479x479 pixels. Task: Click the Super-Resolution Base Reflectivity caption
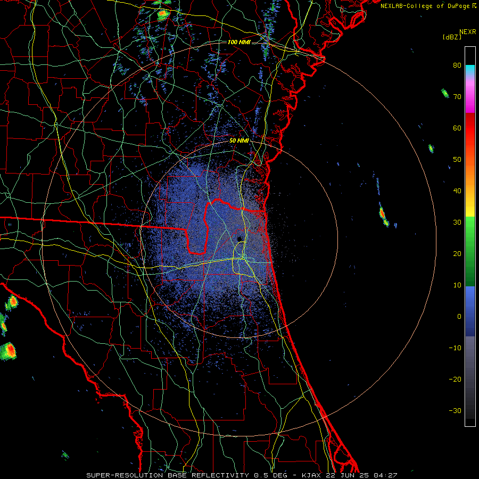coord(242,475)
